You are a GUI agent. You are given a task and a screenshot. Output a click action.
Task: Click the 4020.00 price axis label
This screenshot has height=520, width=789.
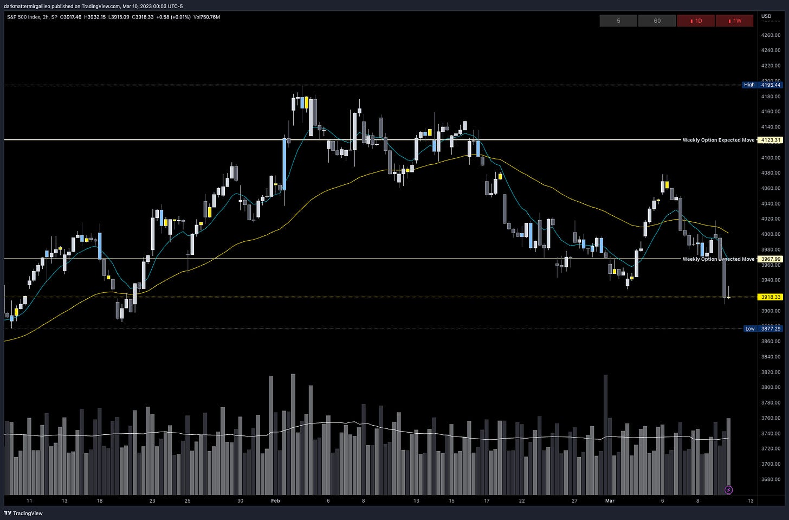pyautogui.click(x=771, y=219)
